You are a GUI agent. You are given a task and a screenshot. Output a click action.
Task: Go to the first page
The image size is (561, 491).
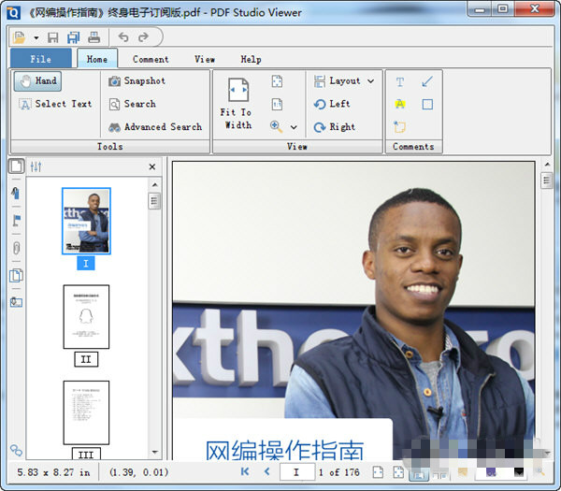click(x=245, y=471)
